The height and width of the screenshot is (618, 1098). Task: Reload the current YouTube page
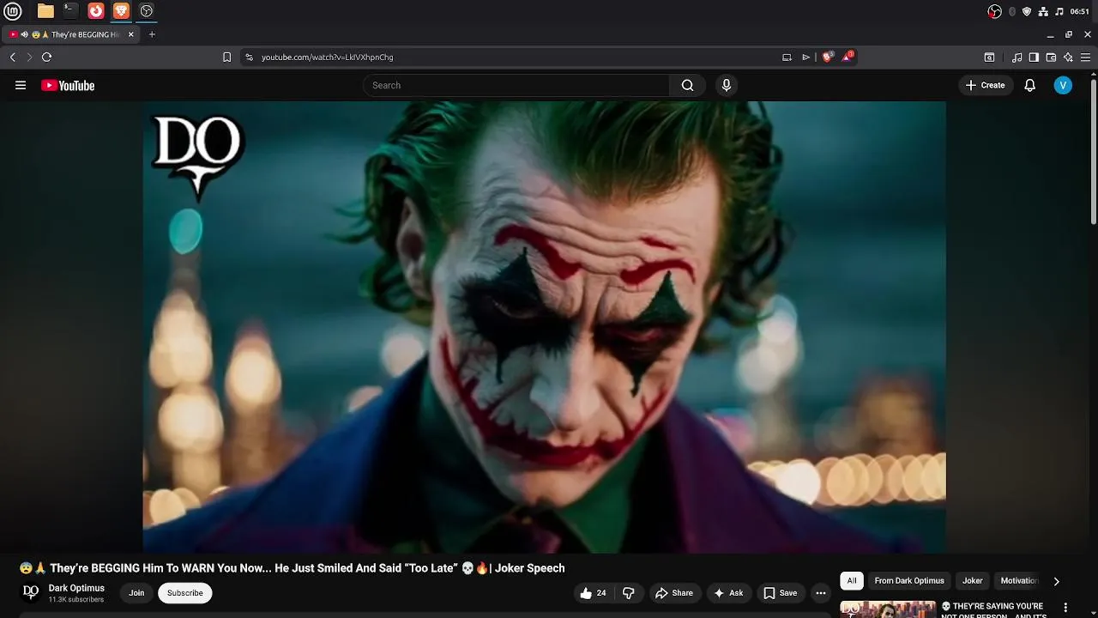pyautogui.click(x=46, y=58)
